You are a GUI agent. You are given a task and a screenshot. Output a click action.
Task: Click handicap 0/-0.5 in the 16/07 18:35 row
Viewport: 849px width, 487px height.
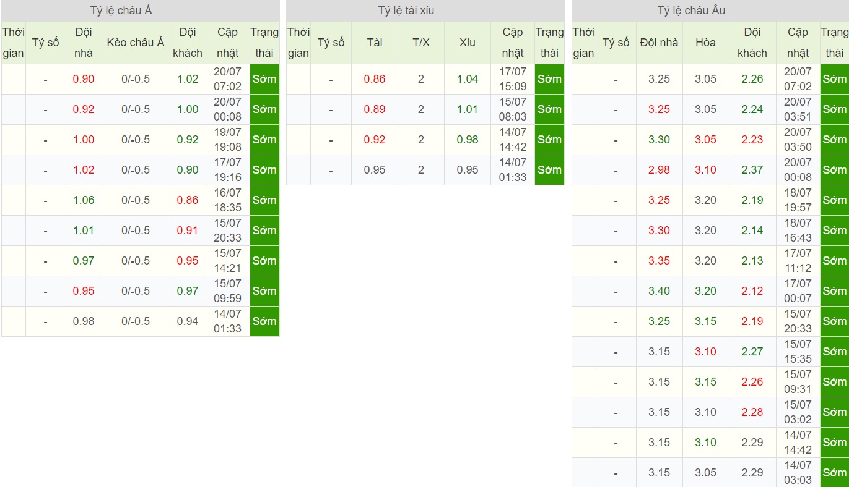click(136, 200)
